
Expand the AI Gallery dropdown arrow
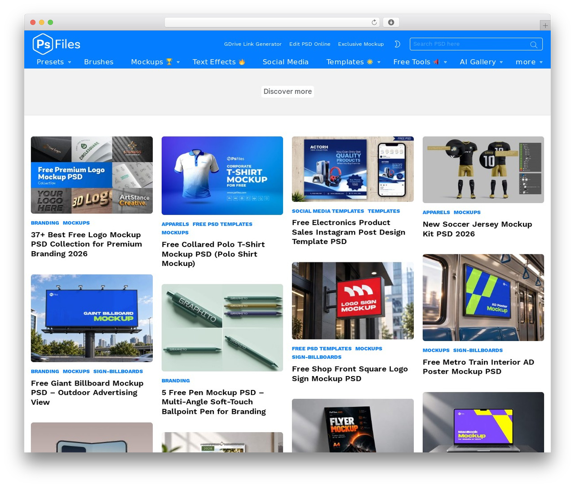click(x=501, y=62)
